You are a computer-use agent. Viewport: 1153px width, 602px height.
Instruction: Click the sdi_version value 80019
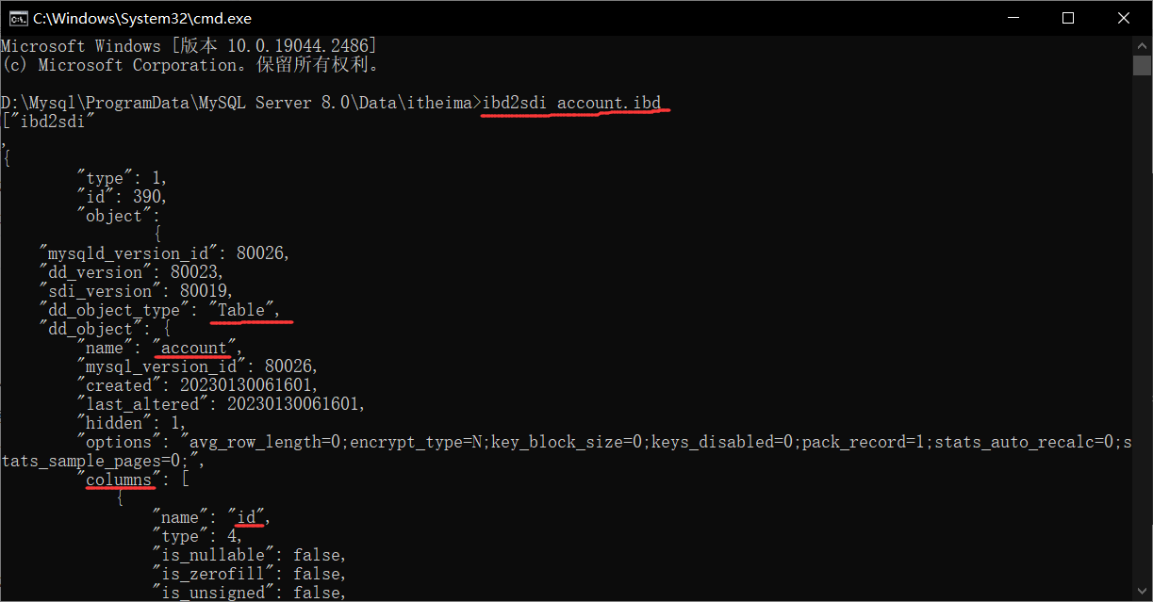(205, 290)
